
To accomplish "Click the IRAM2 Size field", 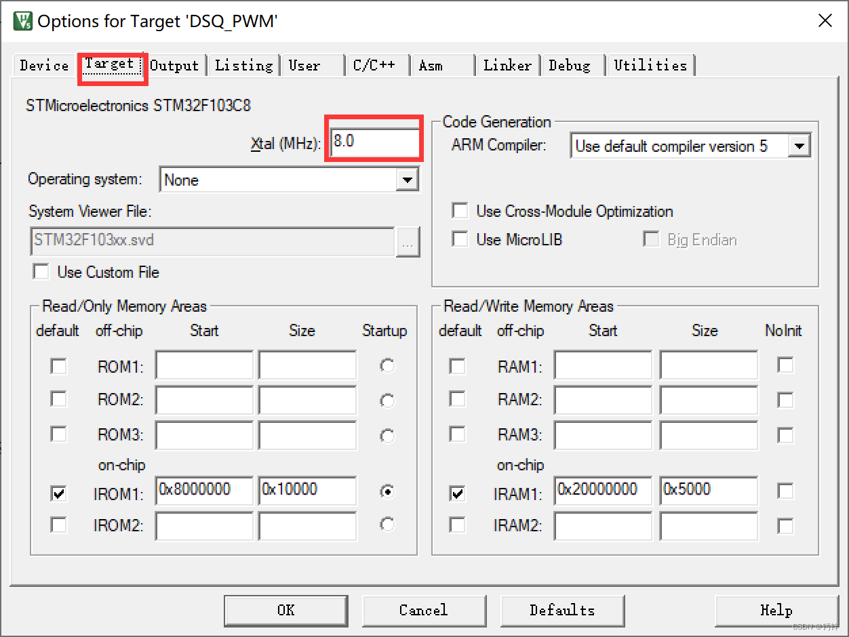I will coord(709,527).
